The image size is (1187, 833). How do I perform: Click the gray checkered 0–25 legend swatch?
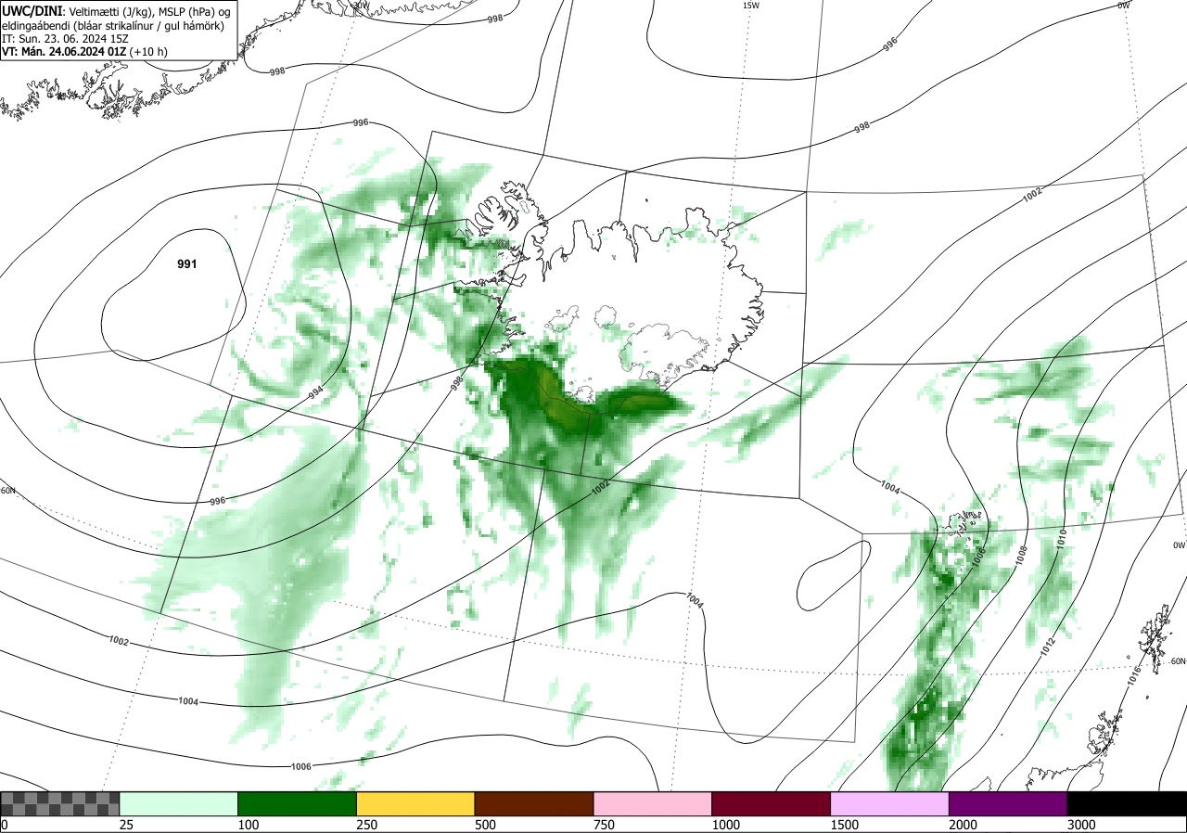(x=60, y=803)
